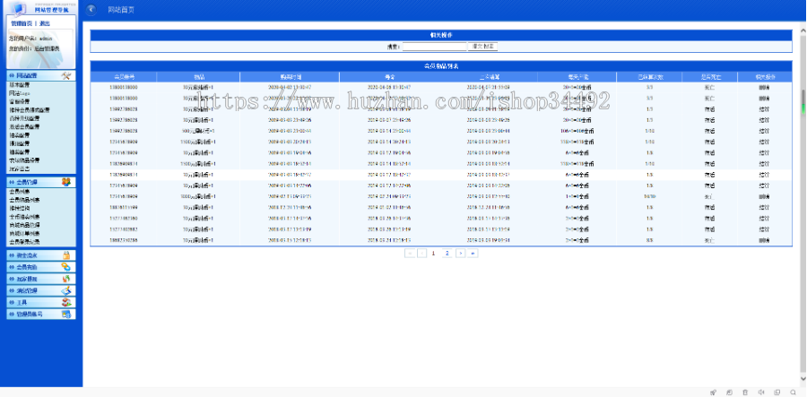The width and height of the screenshot is (807, 397).
Task: Click the 相关操作 column header in the table
Action: pos(765,77)
